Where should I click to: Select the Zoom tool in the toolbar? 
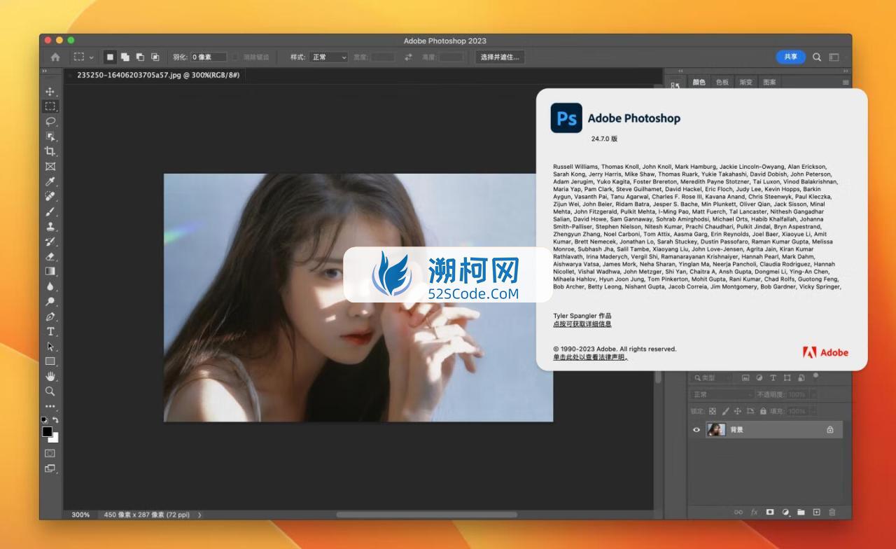click(x=50, y=391)
